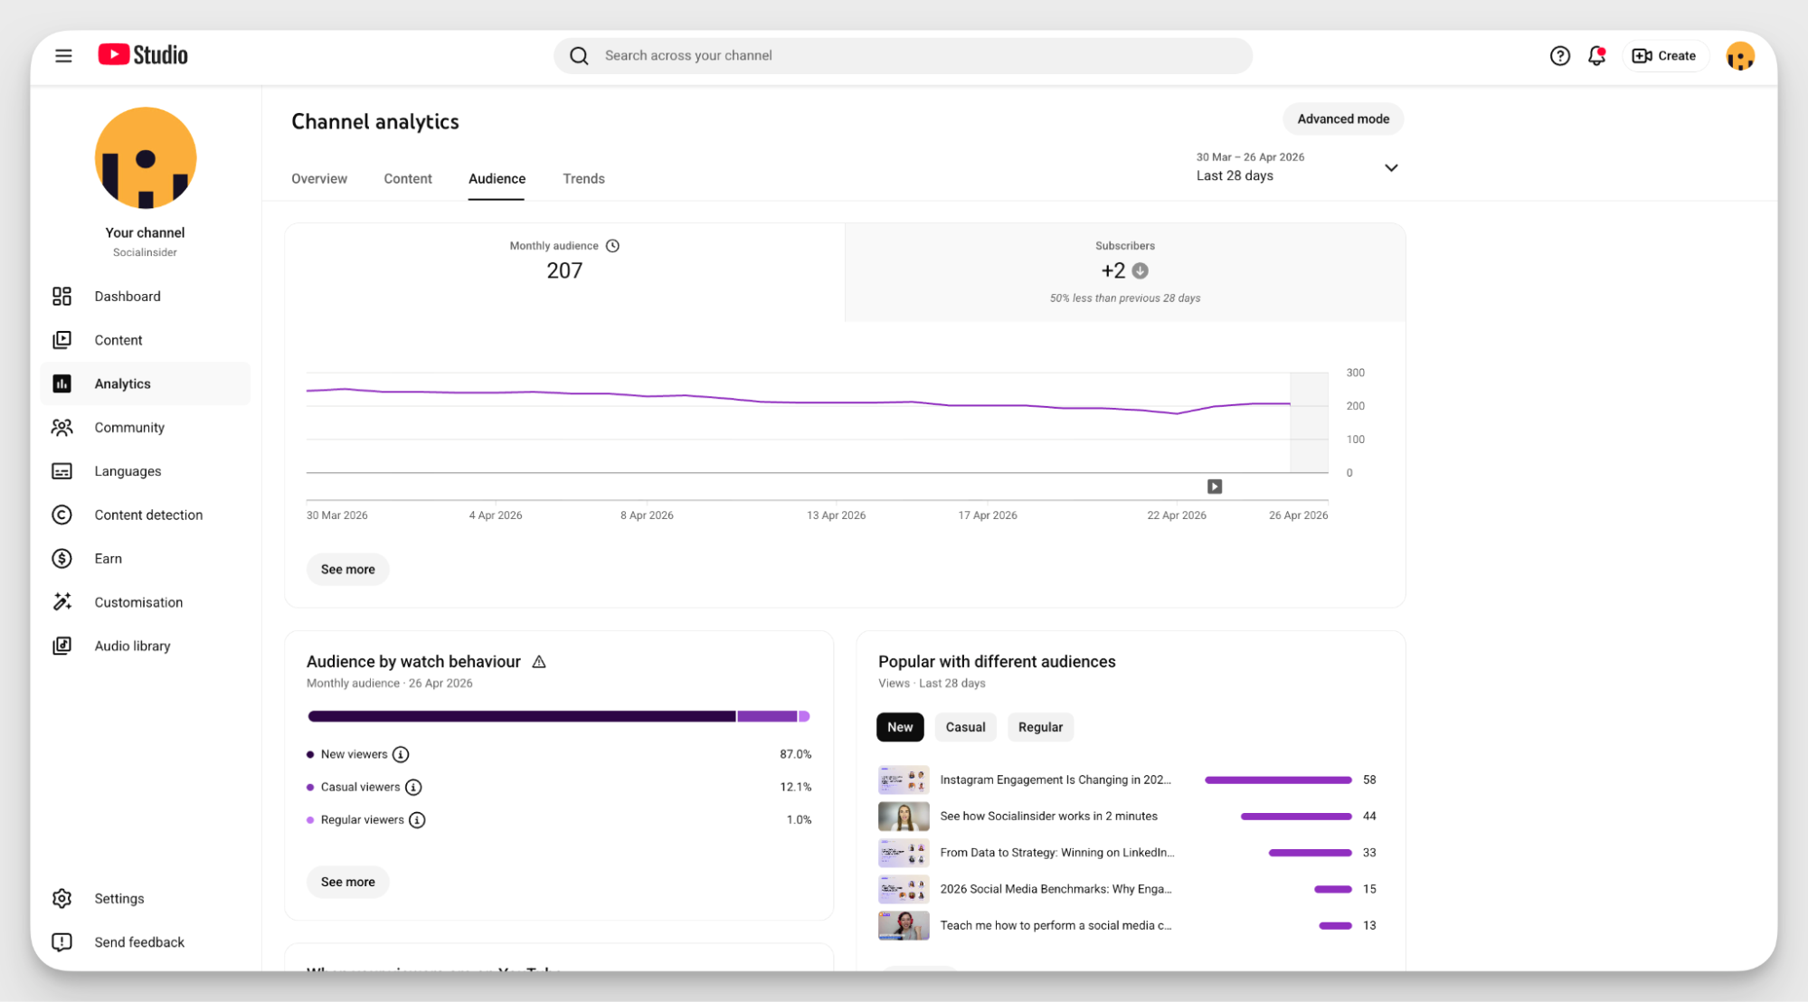Click the Audio library icon
The image size is (1808, 1002).
click(x=62, y=646)
